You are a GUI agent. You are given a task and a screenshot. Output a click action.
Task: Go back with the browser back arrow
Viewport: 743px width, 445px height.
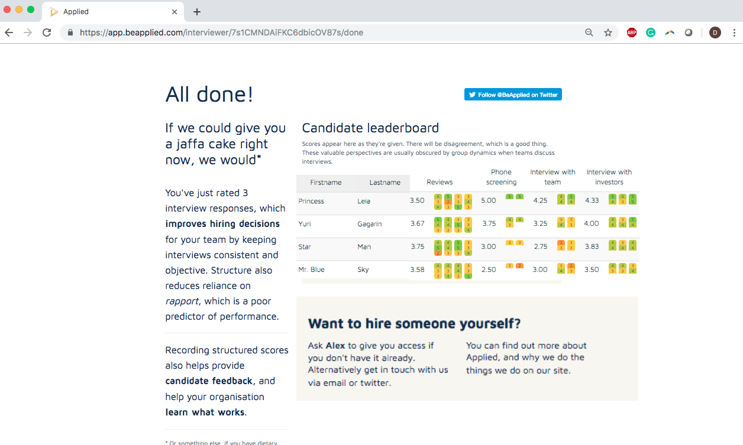tap(9, 33)
